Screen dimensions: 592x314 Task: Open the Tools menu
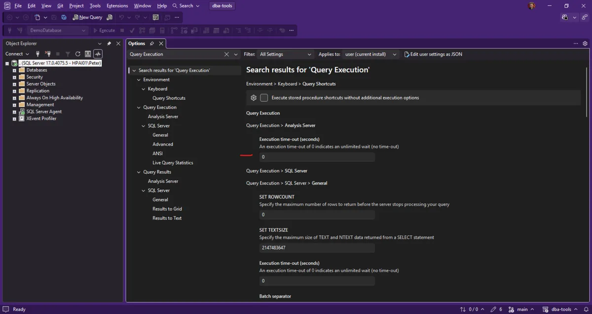(95, 6)
